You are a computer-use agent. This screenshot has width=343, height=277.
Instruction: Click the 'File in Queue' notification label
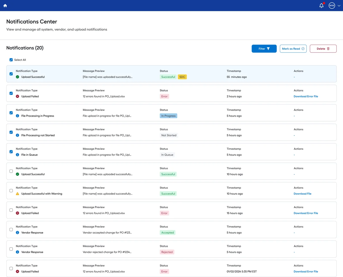29,155
